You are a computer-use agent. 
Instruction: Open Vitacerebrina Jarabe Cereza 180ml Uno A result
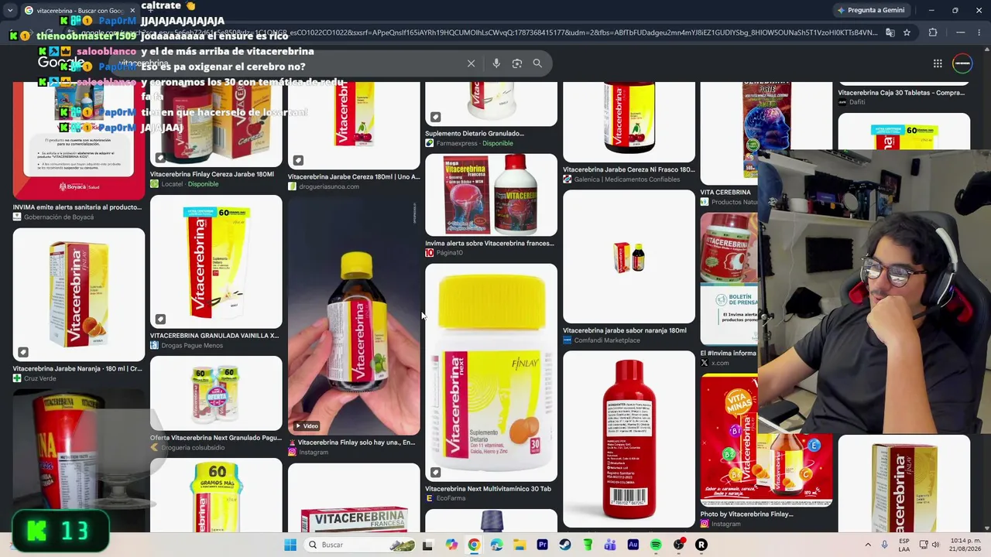[x=354, y=176]
